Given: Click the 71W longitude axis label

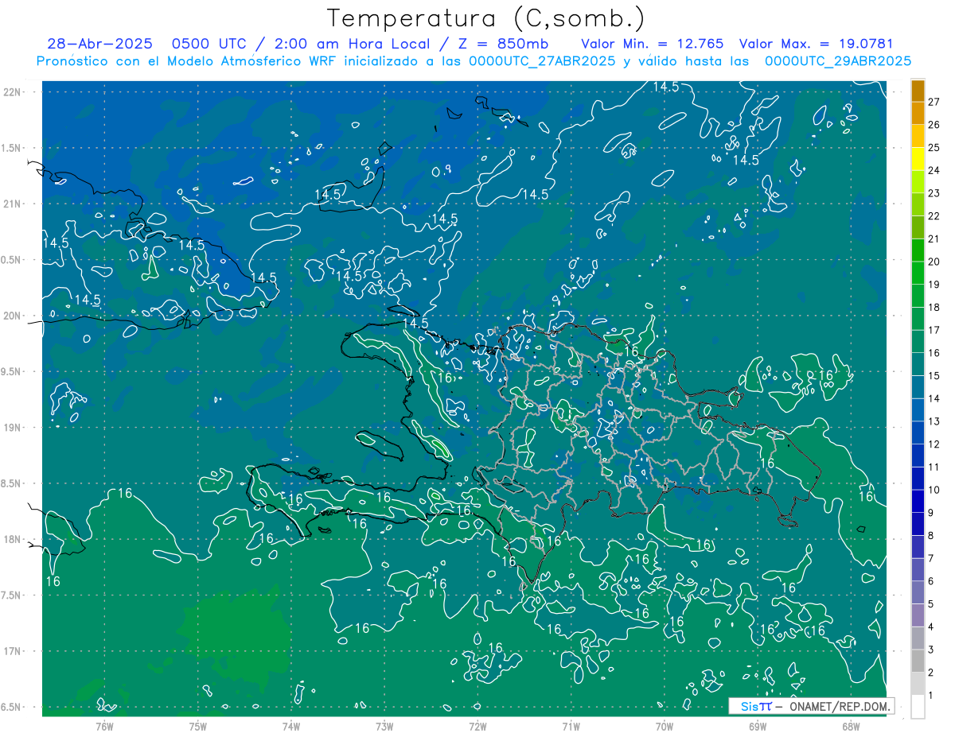Looking at the screenshot, I should coord(571,726).
